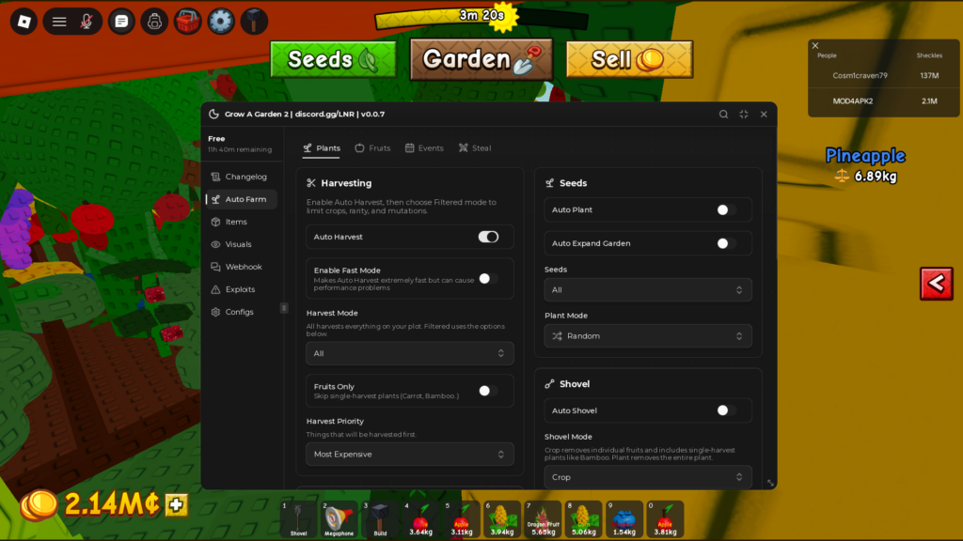Search within the script panel

pyautogui.click(x=723, y=114)
